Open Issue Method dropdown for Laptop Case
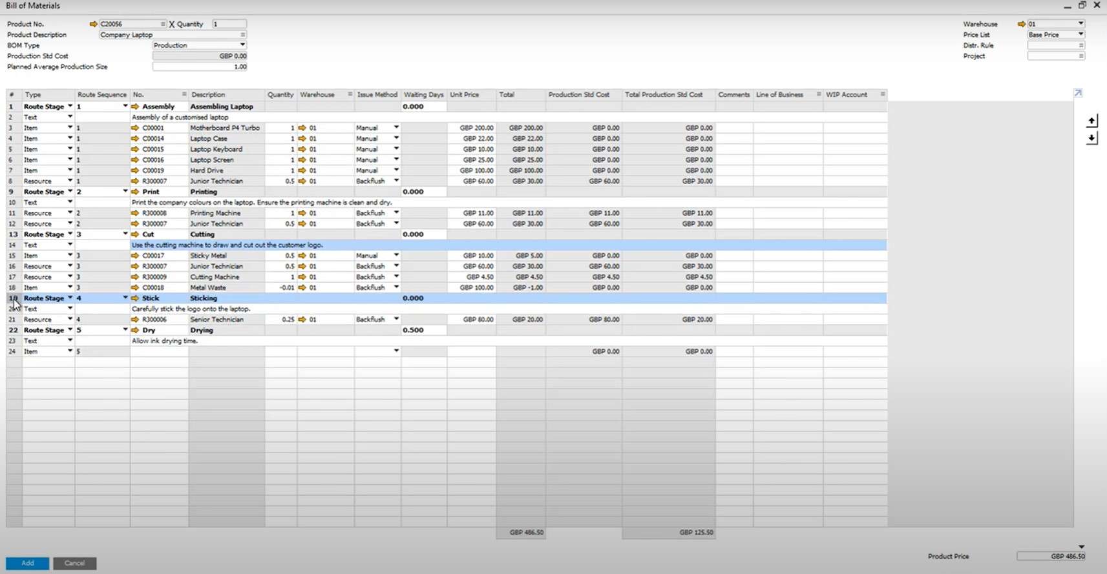The image size is (1107, 574). pos(396,138)
